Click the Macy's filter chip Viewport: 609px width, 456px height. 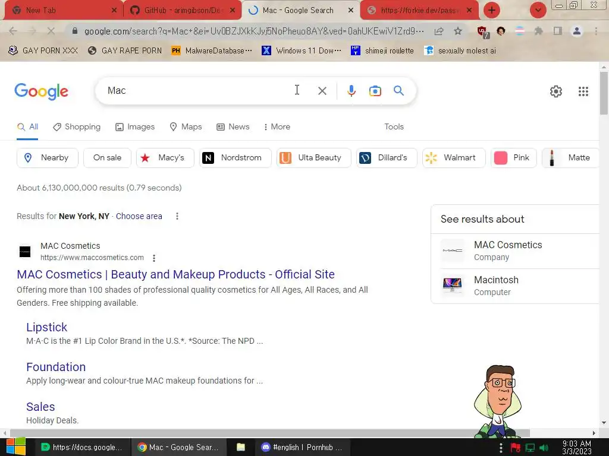click(165, 158)
